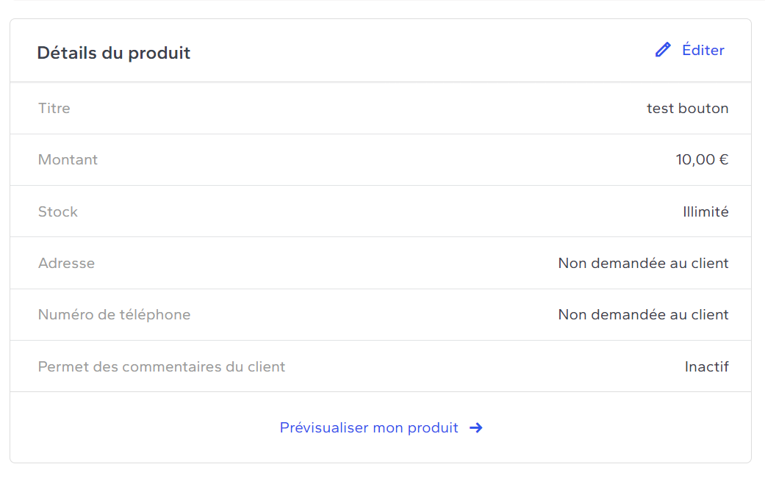Open Prévisualiser mon produit link
The image size is (765, 478).
(369, 428)
